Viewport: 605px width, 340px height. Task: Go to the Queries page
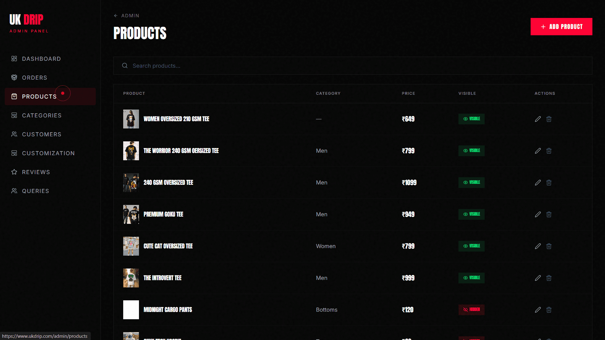50,191
